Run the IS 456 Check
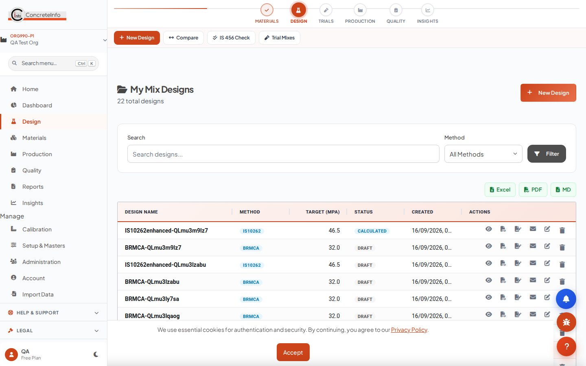 [x=231, y=38]
